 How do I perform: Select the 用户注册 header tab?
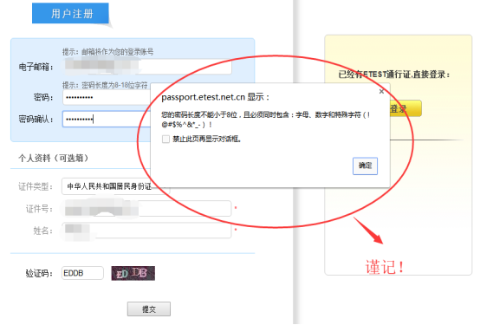click(71, 14)
